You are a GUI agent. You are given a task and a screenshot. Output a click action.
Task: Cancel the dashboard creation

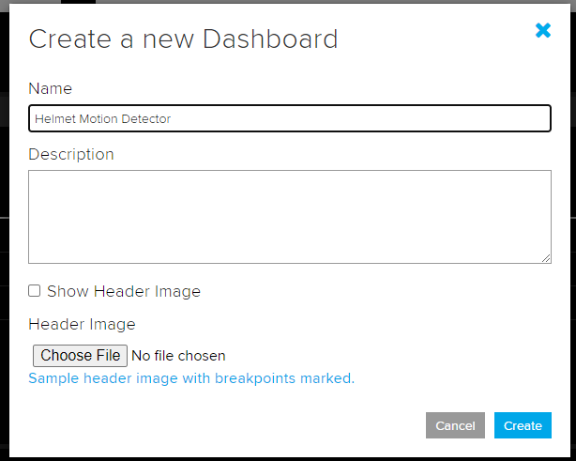(455, 425)
